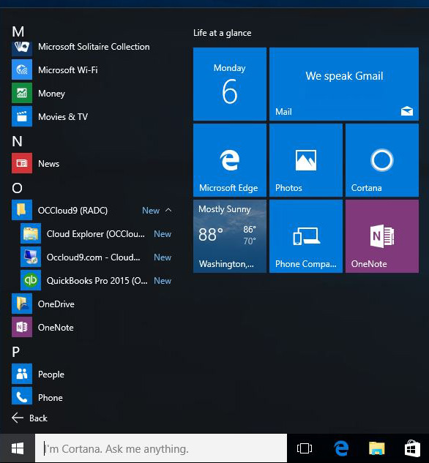Jump to letter M section header
Image resolution: width=429 pixels, height=463 pixels.
(x=18, y=31)
